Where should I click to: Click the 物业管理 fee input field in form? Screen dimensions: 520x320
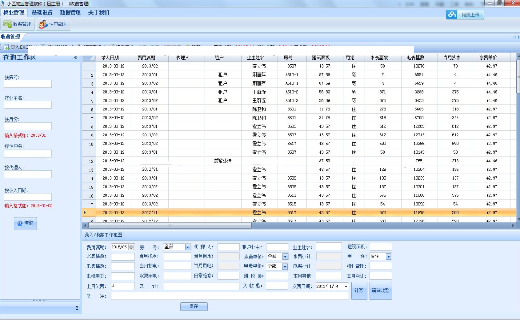pyautogui.click(x=381, y=266)
